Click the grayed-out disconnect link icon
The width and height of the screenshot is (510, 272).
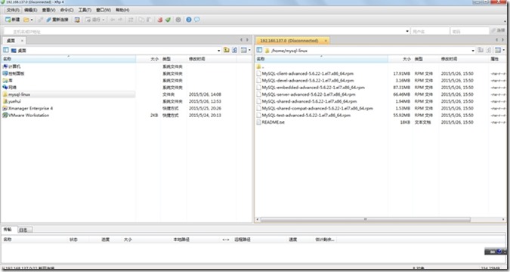(40, 20)
